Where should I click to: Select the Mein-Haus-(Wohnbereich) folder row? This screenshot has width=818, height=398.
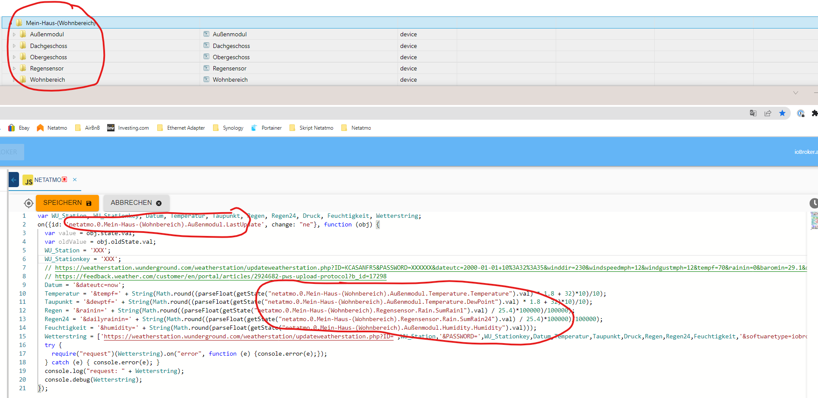pyautogui.click(x=410, y=23)
